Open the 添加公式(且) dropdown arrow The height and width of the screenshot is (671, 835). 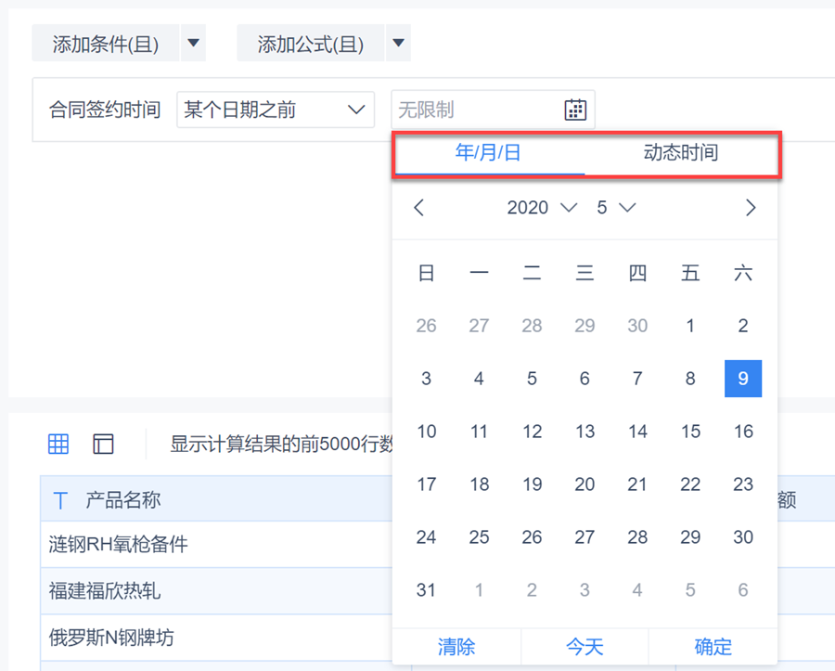click(x=398, y=44)
